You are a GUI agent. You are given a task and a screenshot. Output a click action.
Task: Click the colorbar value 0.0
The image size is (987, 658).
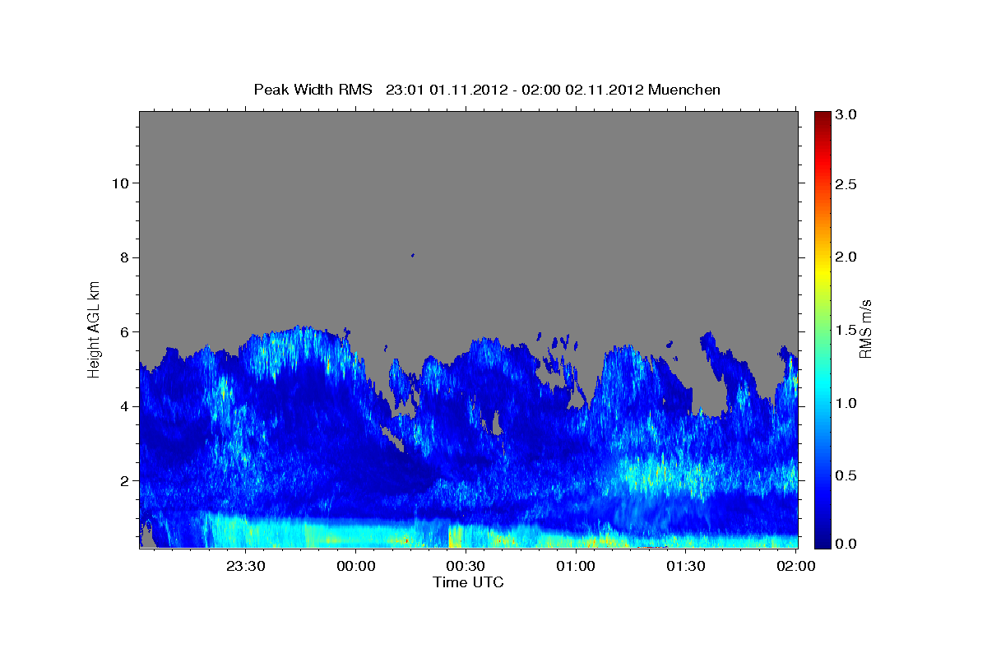[847, 544]
